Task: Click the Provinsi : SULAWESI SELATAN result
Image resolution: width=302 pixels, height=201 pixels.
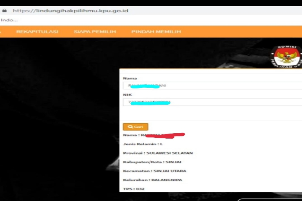Action: pos(158,153)
